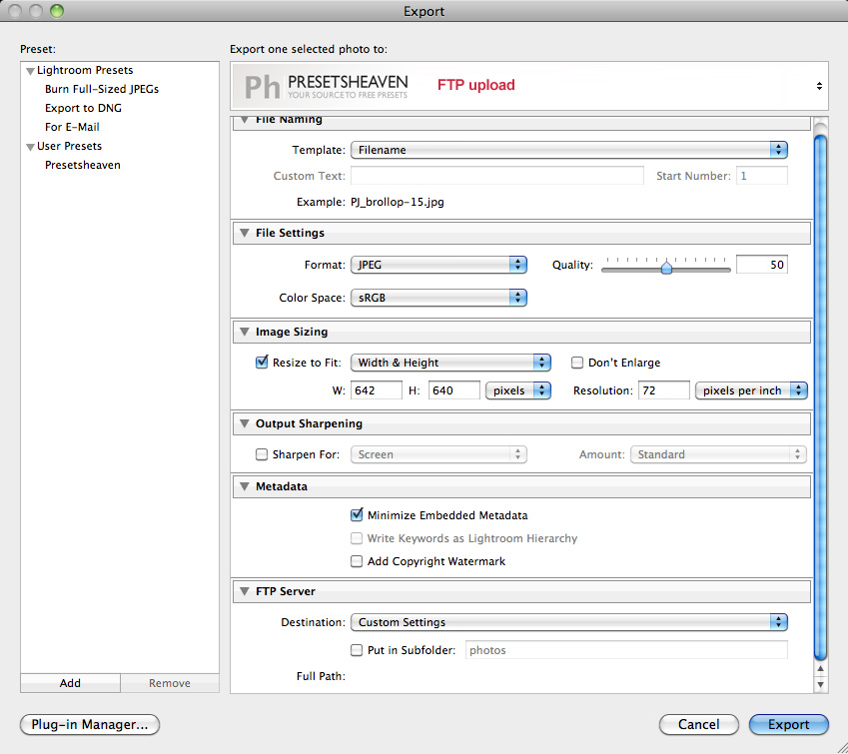Select the Presetsheaven user preset
Viewport: 848px width, 754px height.
coord(83,165)
